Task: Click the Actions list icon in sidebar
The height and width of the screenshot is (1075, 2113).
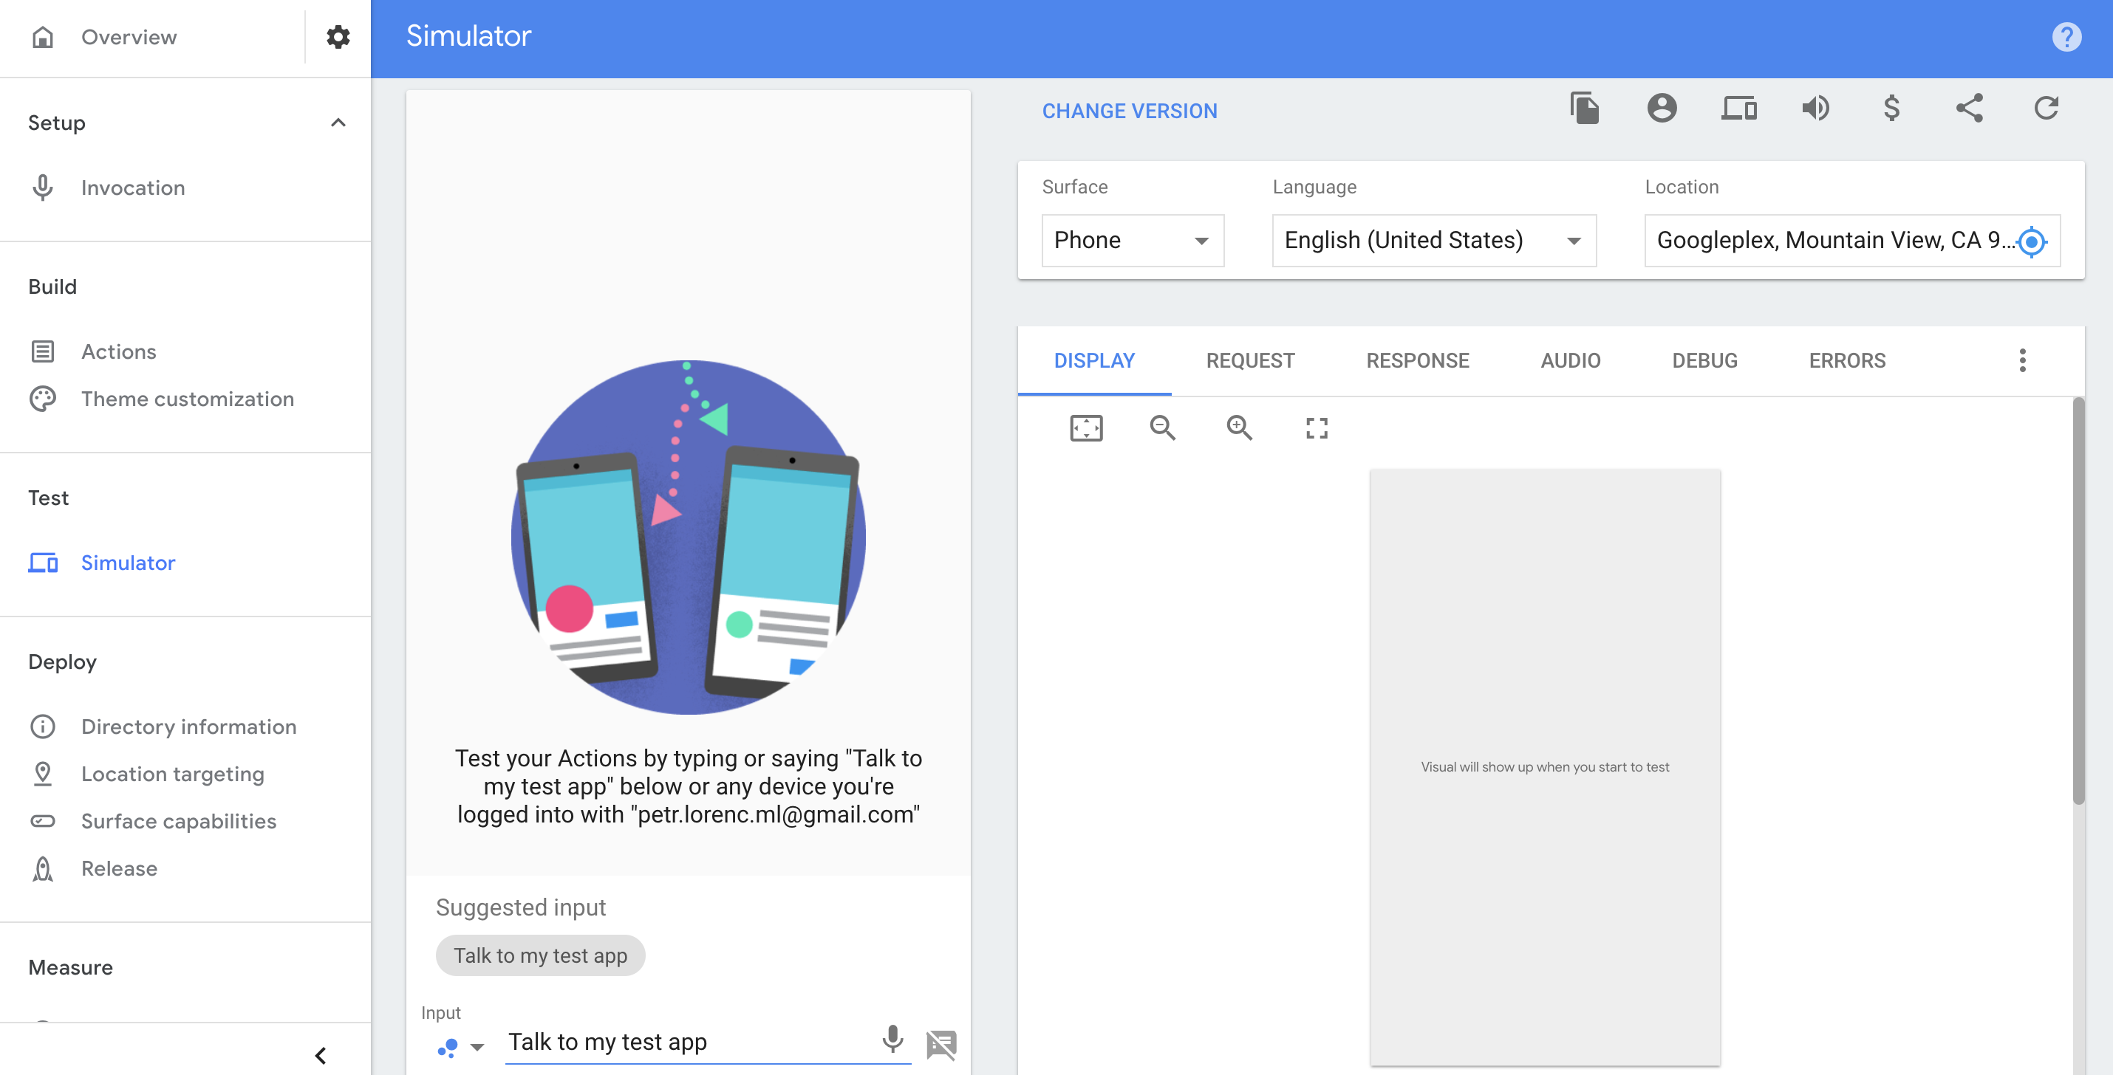Action: (x=43, y=351)
